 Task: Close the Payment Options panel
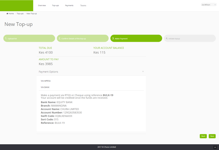tap(143, 71)
